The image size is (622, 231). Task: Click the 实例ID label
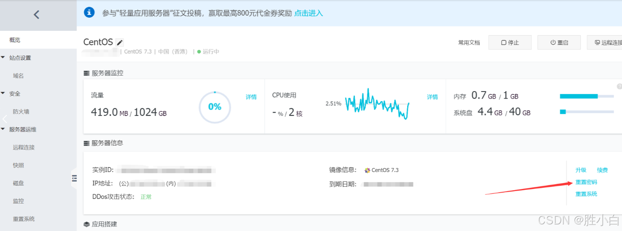[103, 170]
